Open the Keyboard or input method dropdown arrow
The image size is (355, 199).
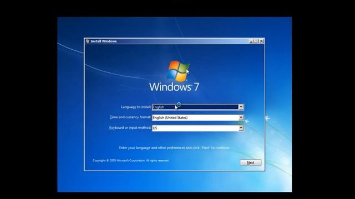click(x=241, y=128)
